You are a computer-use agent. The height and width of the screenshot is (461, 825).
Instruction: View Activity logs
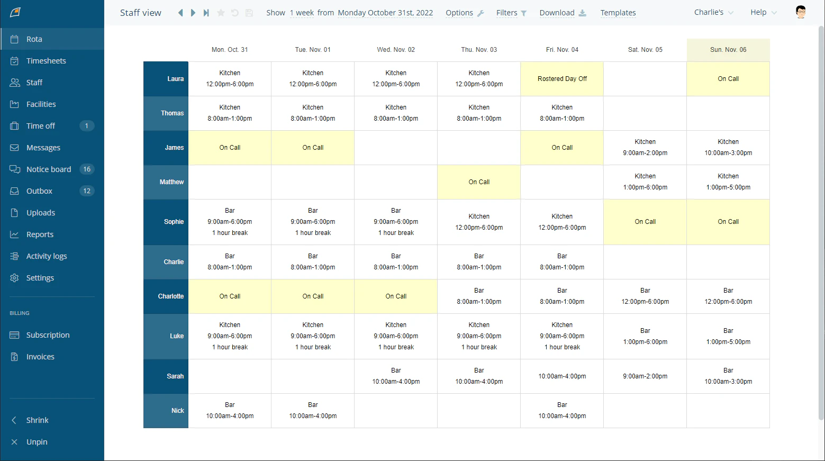45,256
